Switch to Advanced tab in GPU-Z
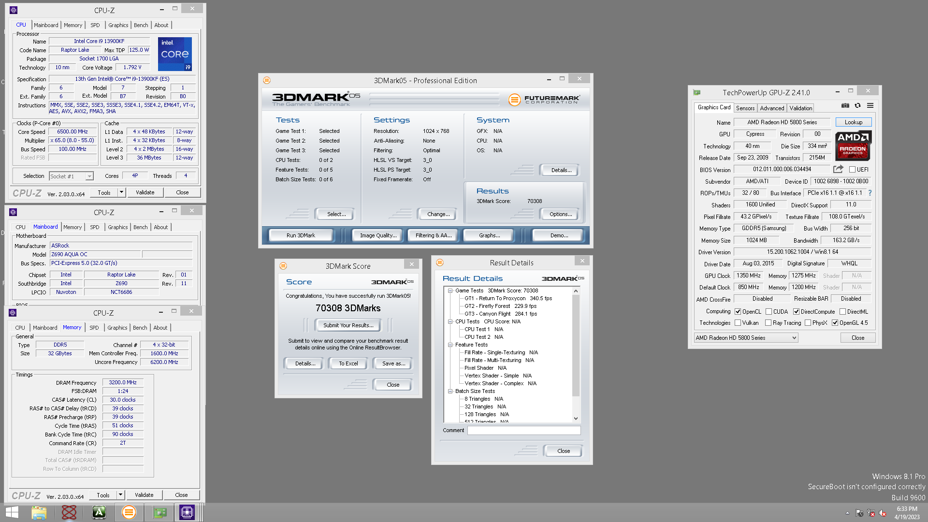Screen dimensions: 928x522 coord(772,108)
